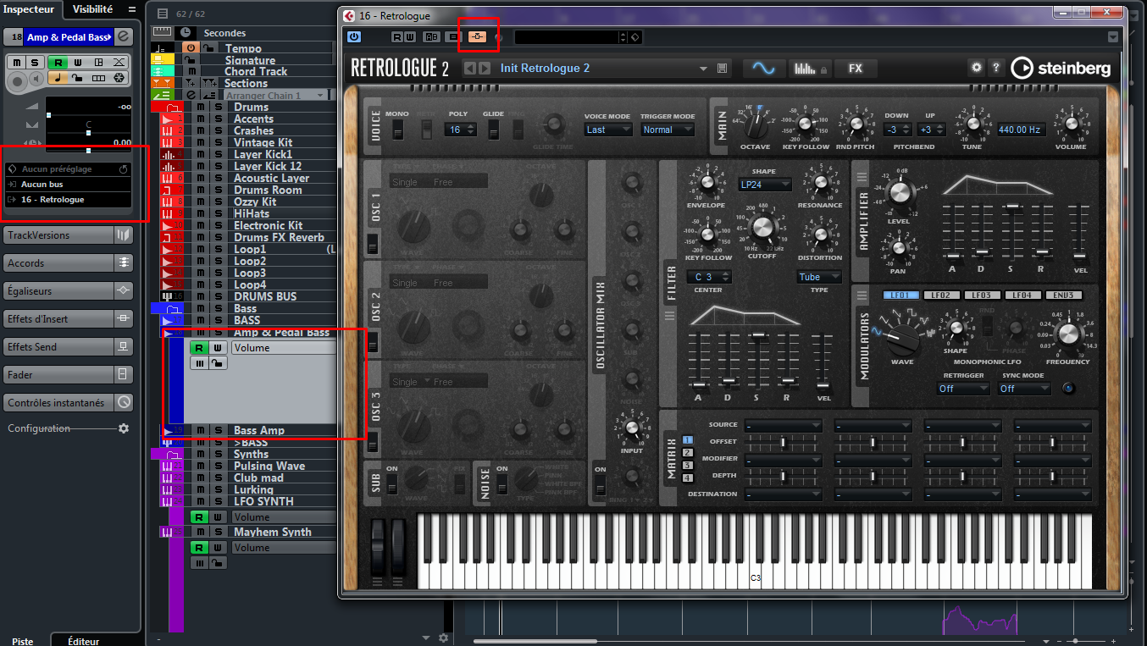This screenshot has width=1147, height=646.
Task: Enable Read automation in Retrologue window toolbar
Action: [x=397, y=37]
